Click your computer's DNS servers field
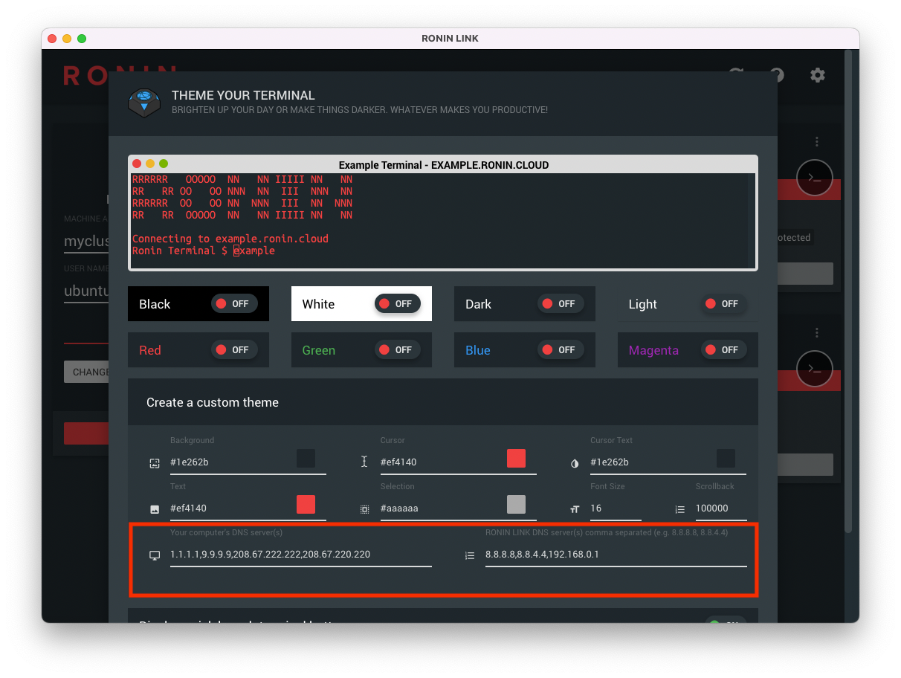 click(301, 555)
